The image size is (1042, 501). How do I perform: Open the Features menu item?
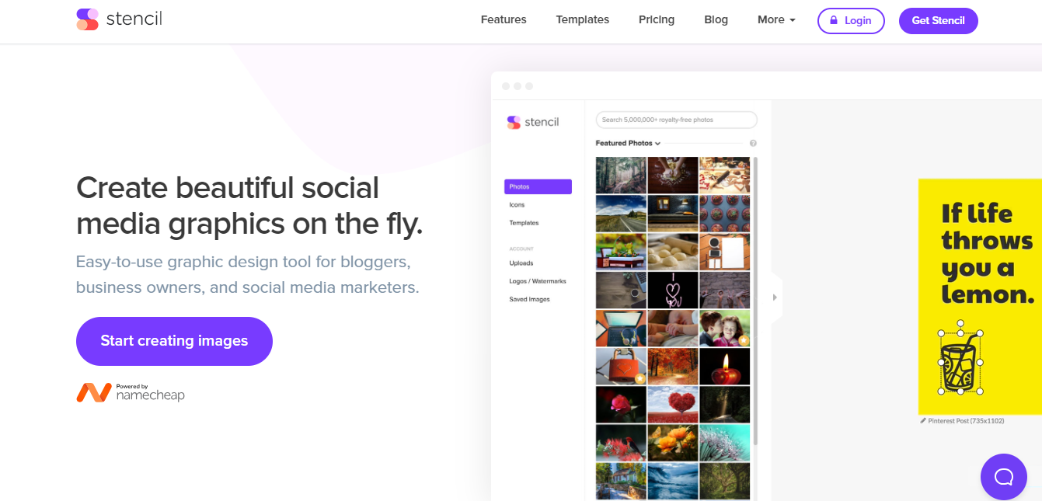click(504, 20)
